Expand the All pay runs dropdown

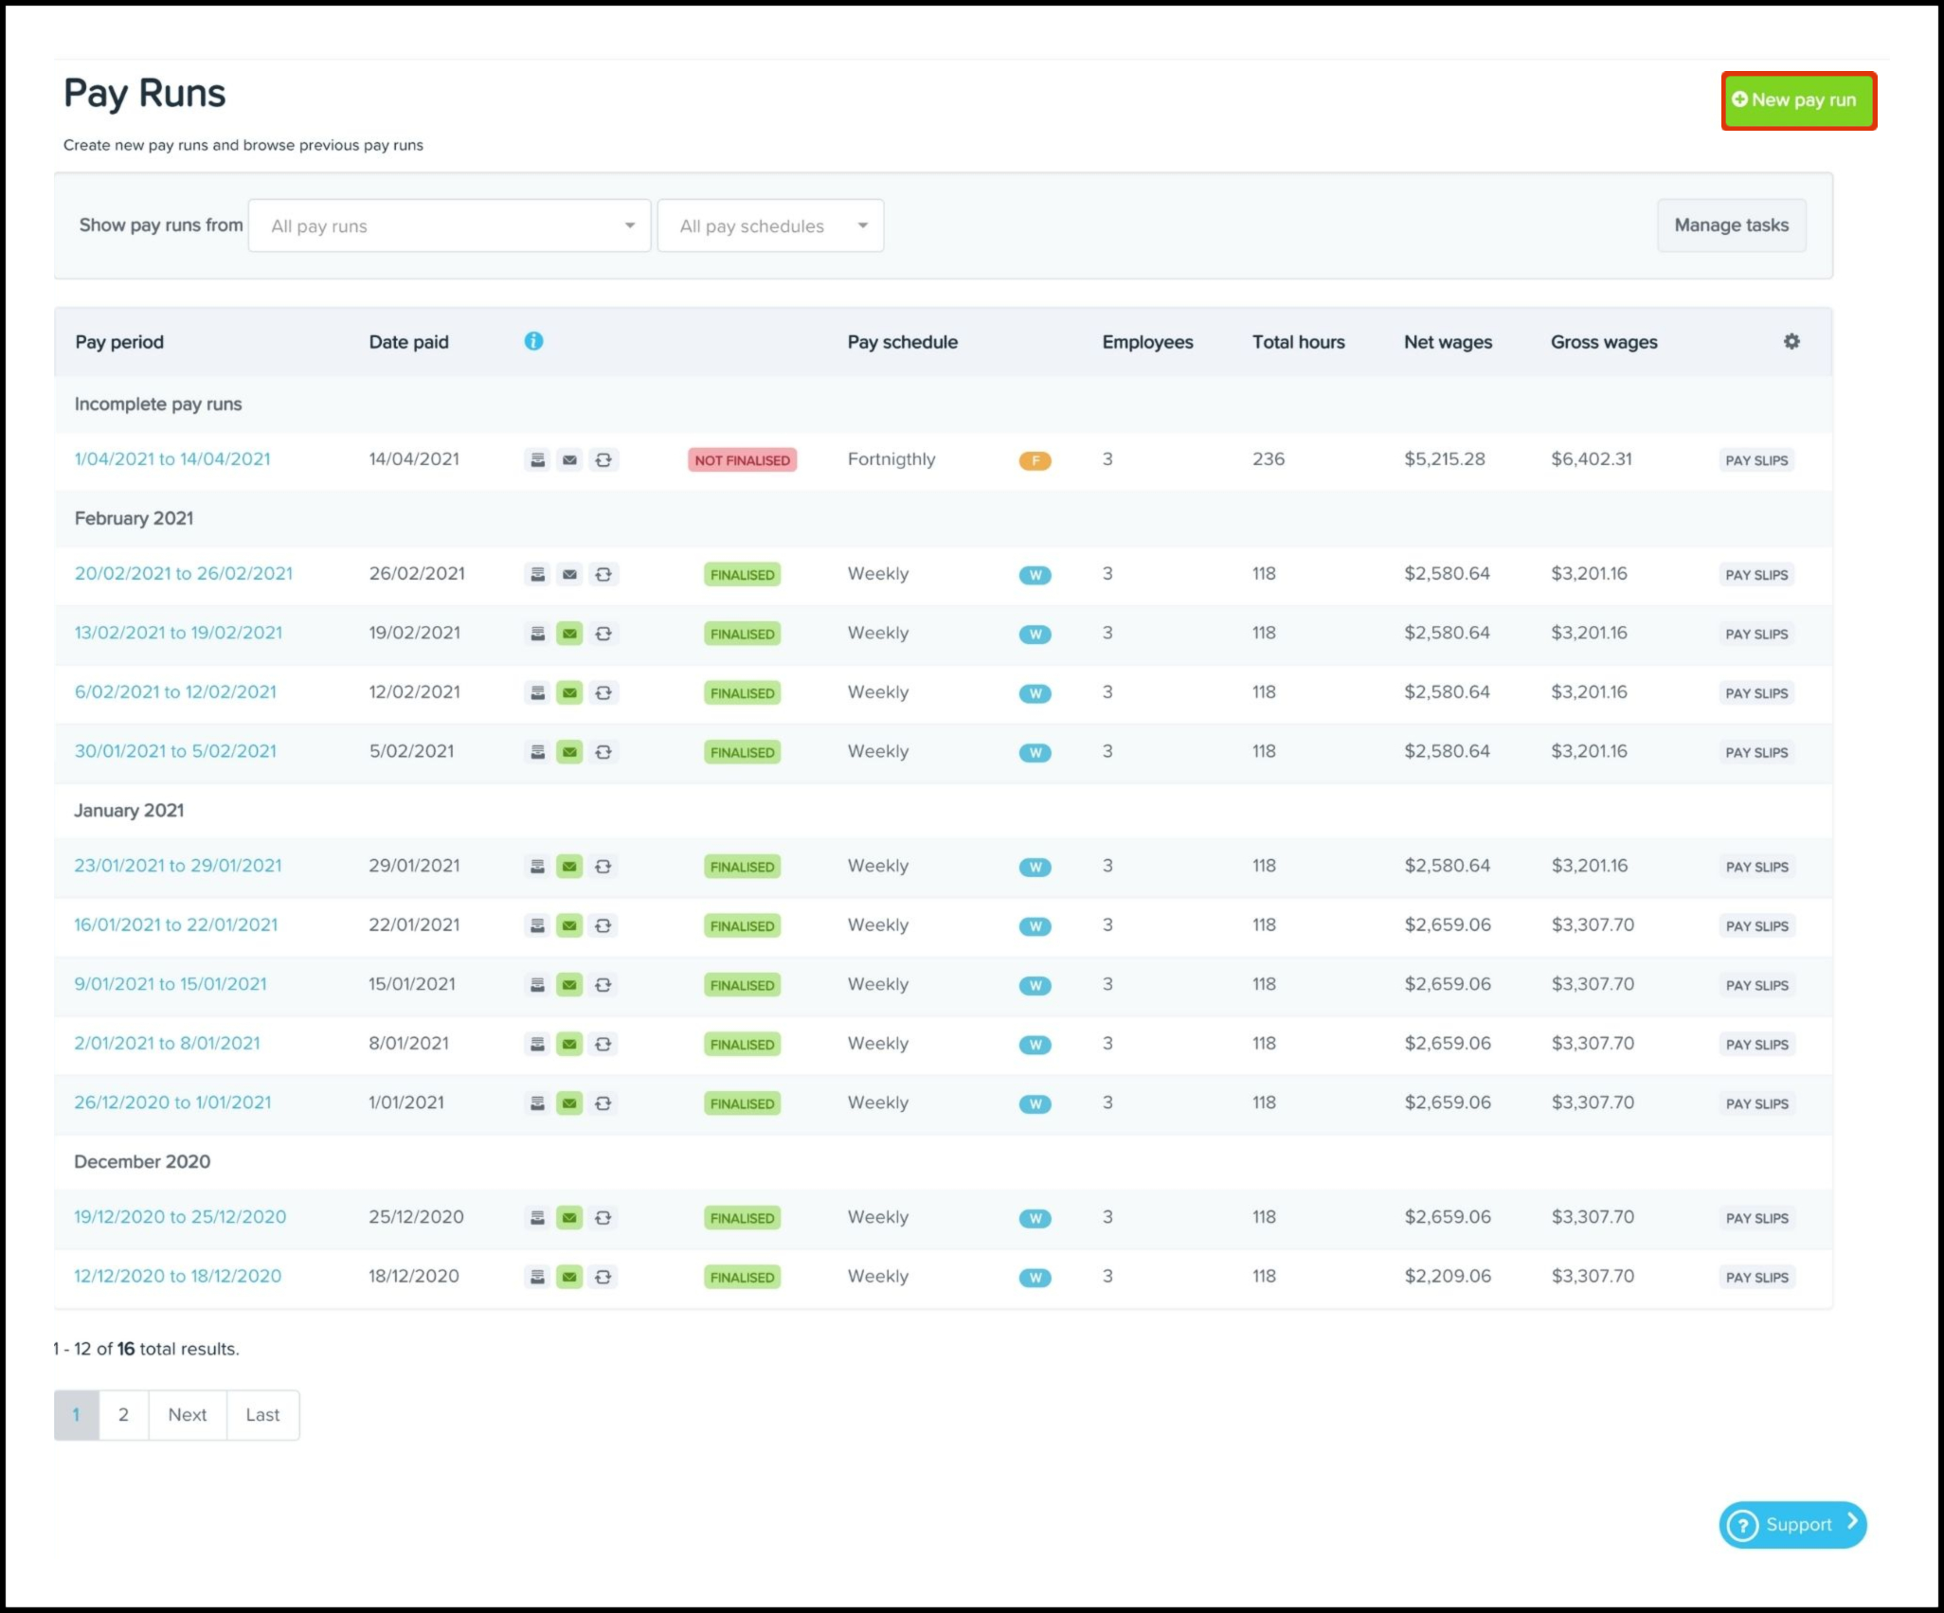click(449, 225)
